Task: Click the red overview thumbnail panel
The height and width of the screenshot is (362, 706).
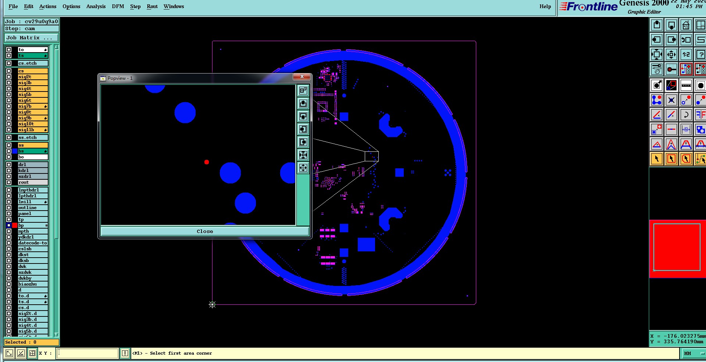Action: tap(677, 249)
